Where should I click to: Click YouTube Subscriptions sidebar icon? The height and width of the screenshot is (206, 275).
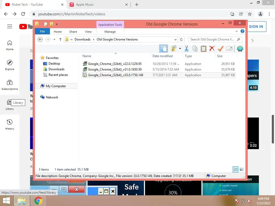point(10,85)
